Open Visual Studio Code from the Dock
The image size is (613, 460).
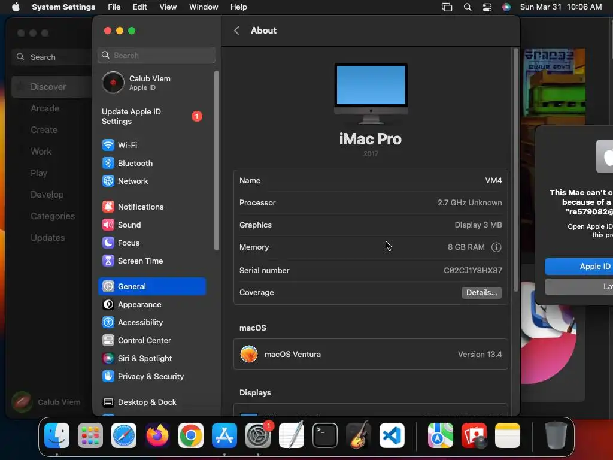pos(392,435)
